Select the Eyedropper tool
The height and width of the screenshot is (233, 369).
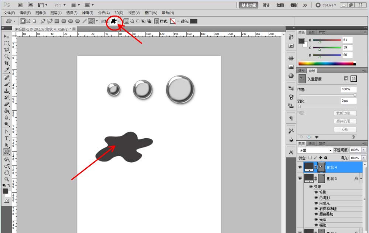tap(7, 70)
